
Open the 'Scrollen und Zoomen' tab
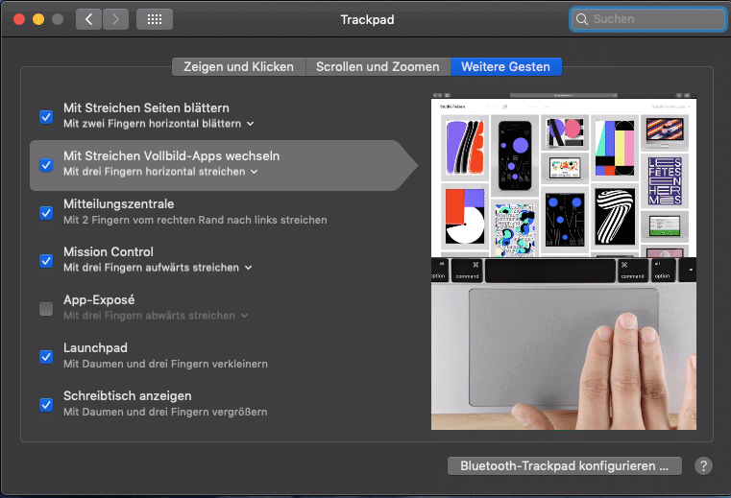[378, 66]
